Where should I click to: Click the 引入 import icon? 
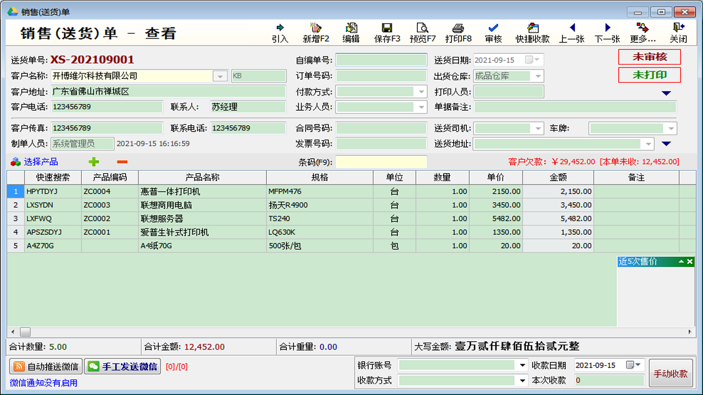[280, 31]
